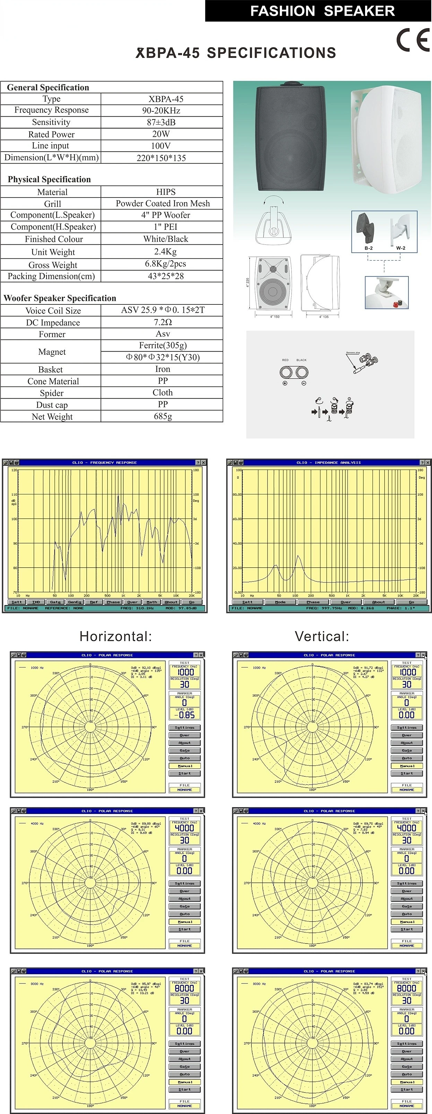Open file icon in Frequency Response window

pos(6,462)
